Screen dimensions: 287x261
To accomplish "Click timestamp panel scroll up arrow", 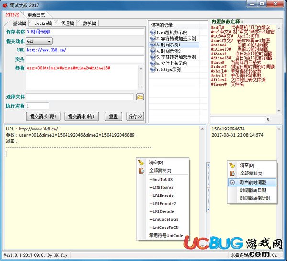I will [279, 129].
